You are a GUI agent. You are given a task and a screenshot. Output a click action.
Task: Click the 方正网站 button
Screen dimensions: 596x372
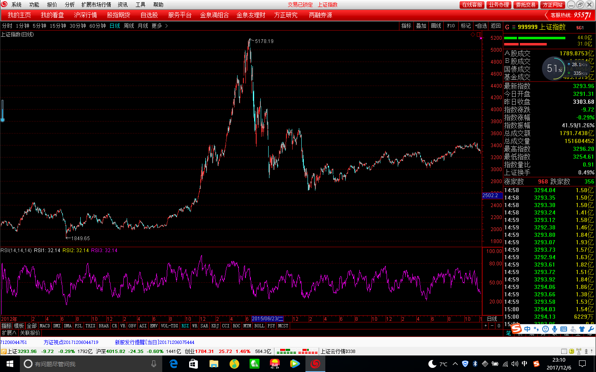click(553, 5)
